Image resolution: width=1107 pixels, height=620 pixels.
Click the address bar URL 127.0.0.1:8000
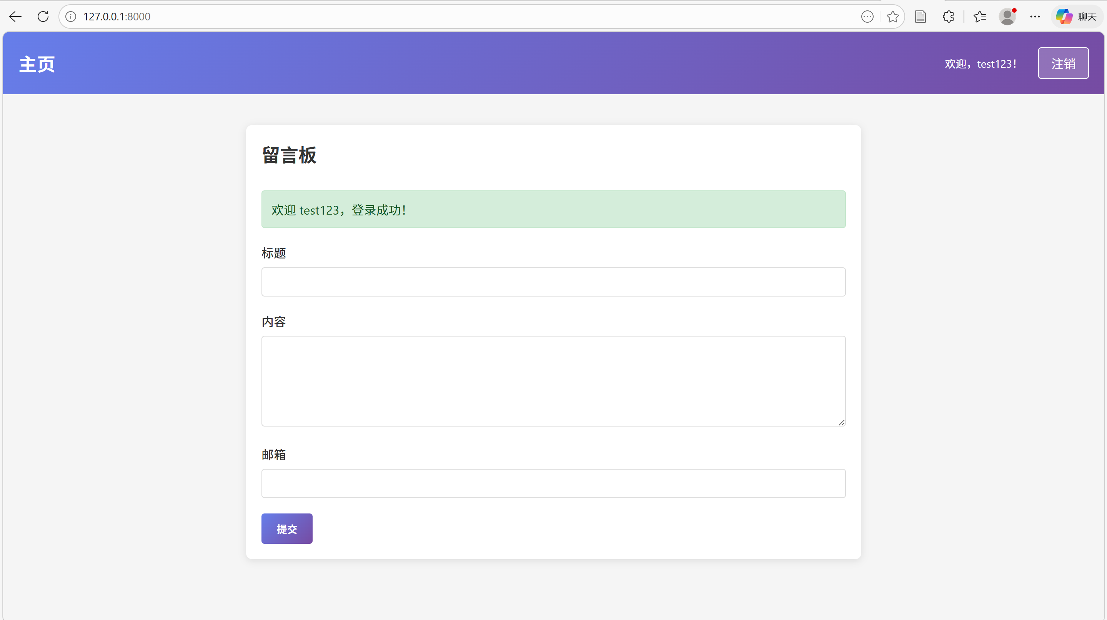pos(117,17)
